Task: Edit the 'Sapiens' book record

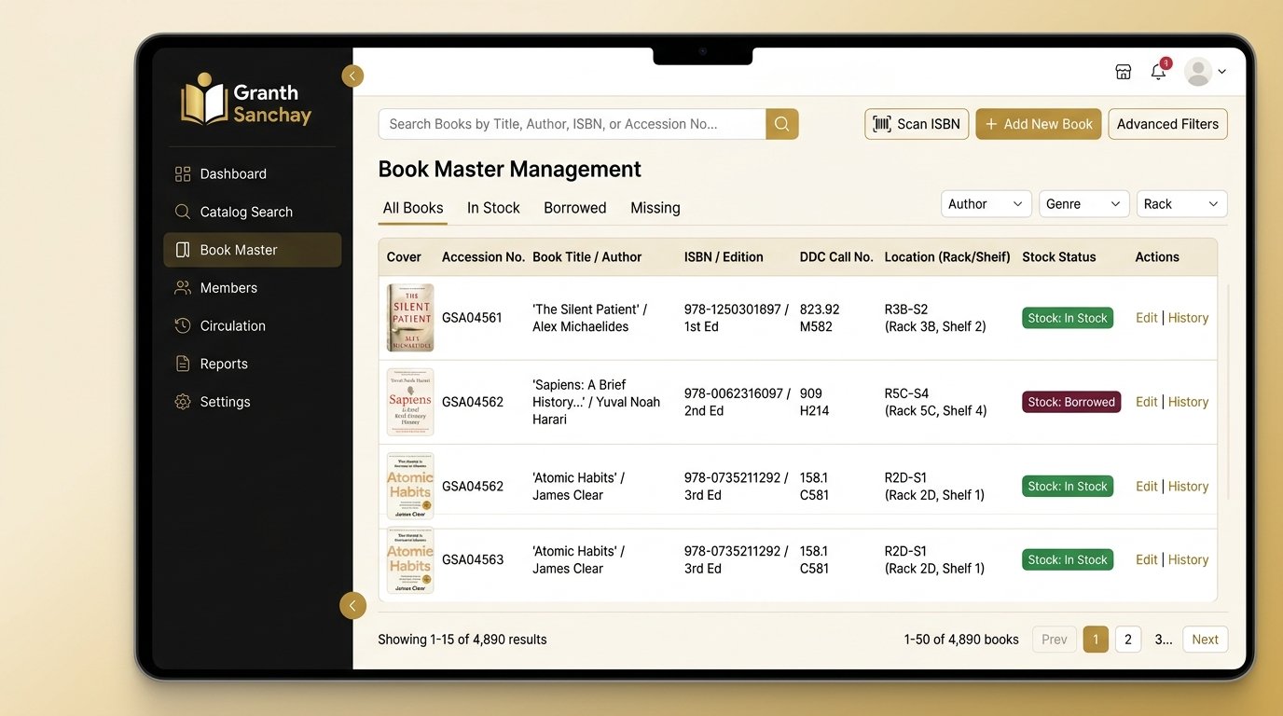Action: pos(1147,402)
